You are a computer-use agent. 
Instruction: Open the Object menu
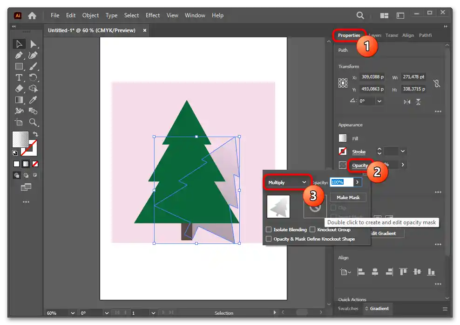(90, 15)
